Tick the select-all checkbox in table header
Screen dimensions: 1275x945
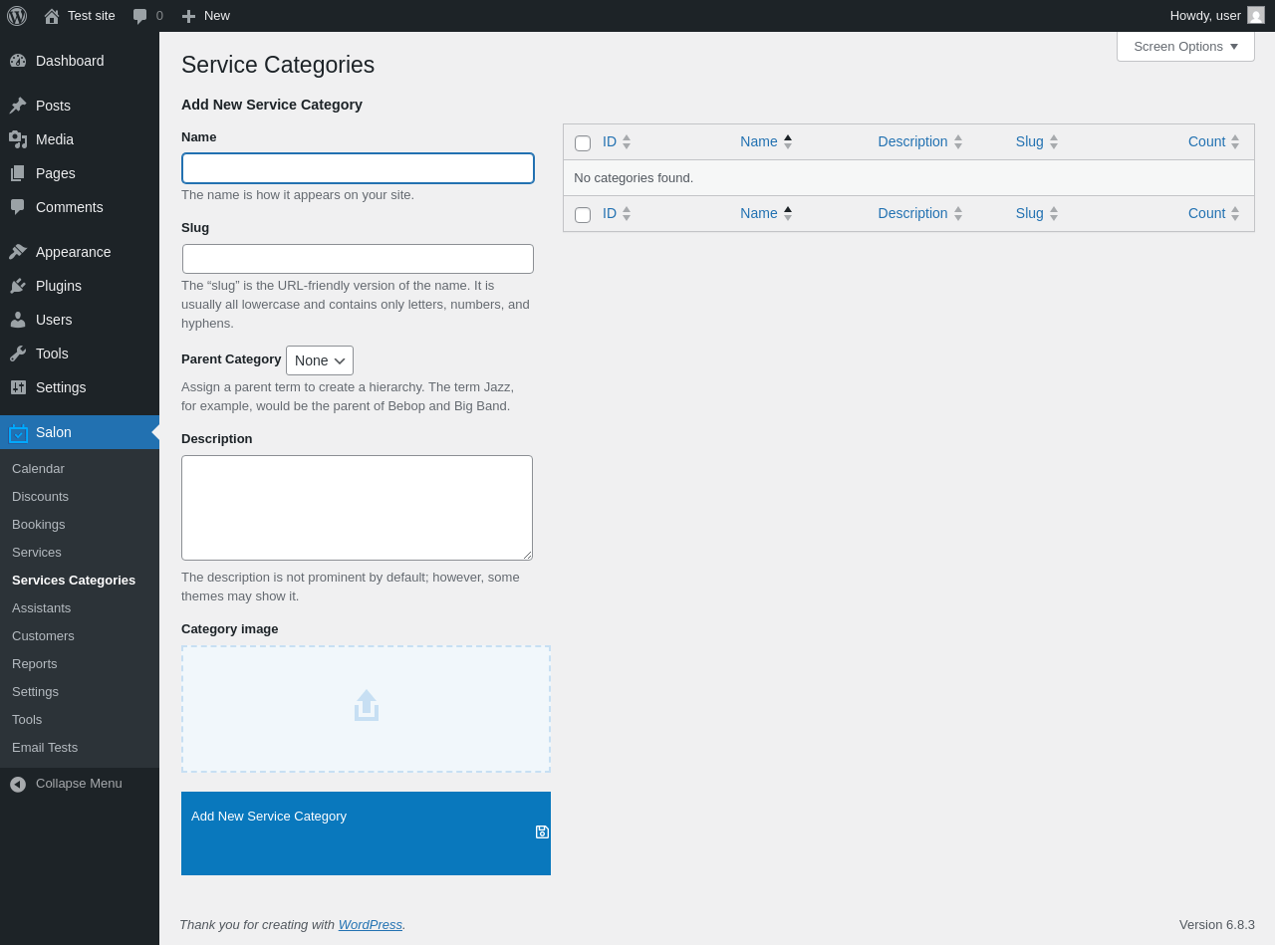pyautogui.click(x=583, y=143)
